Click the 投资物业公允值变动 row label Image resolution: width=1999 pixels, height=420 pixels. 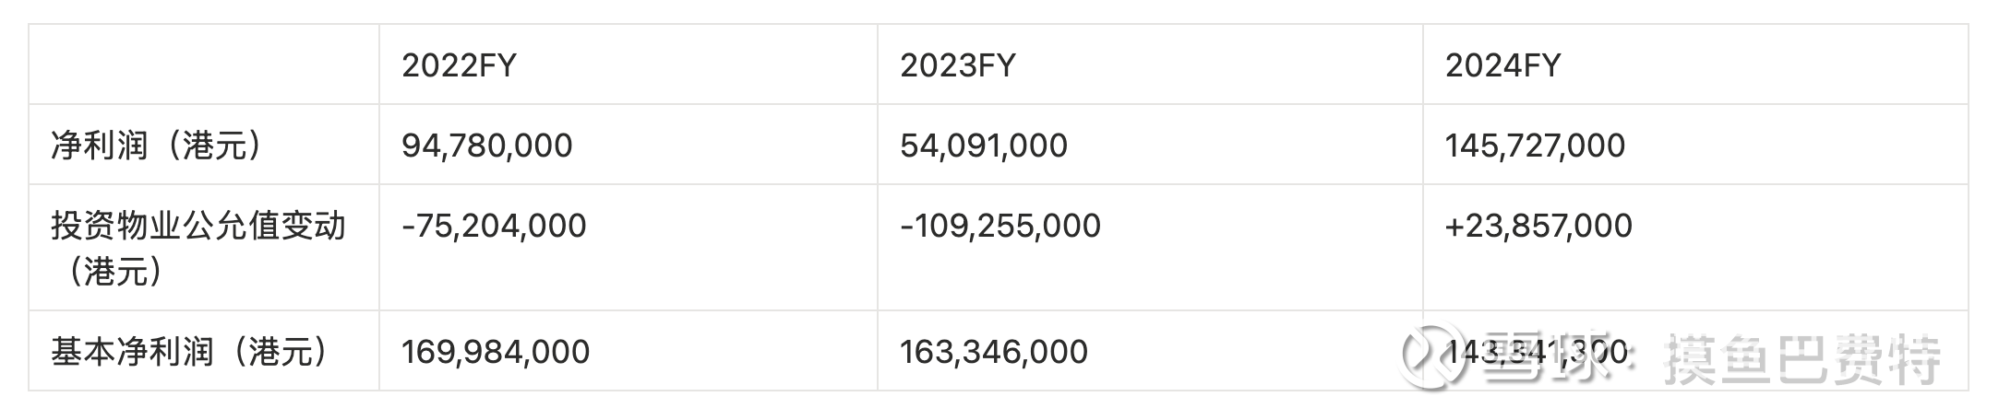(198, 226)
